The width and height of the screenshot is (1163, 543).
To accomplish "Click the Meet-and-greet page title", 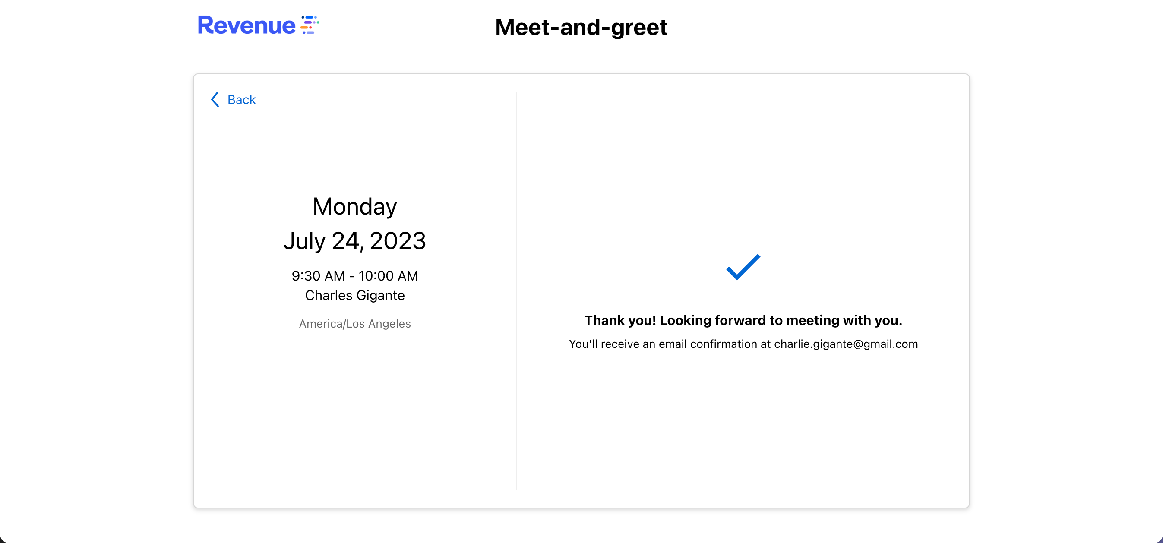I will pos(581,27).
